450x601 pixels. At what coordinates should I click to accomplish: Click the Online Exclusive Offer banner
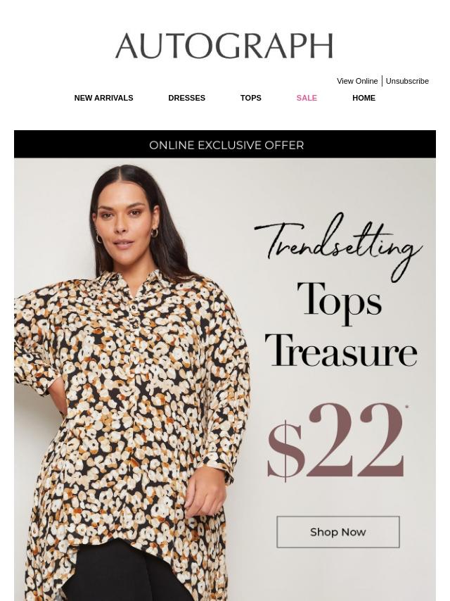point(225,144)
